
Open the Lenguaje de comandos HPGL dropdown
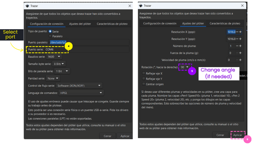[x=81, y=93]
